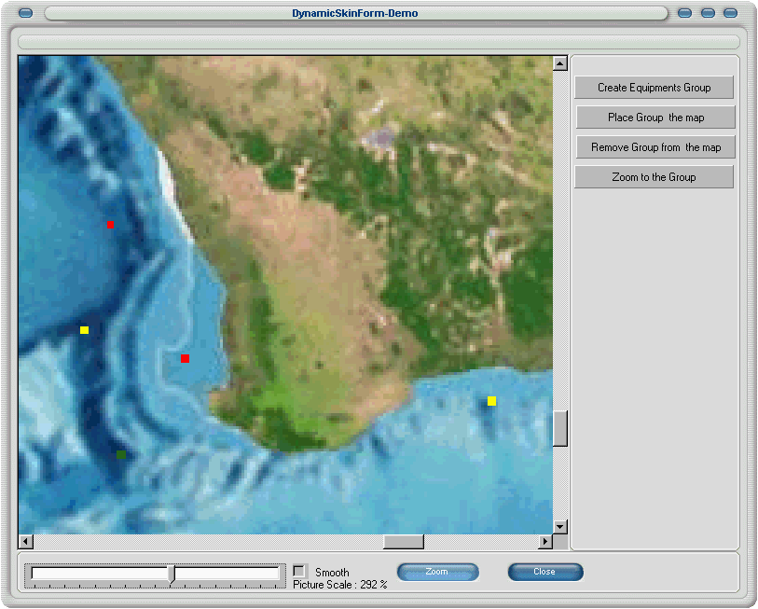Click the blue Zoom button
Screen dimensions: 758x609
click(437, 572)
